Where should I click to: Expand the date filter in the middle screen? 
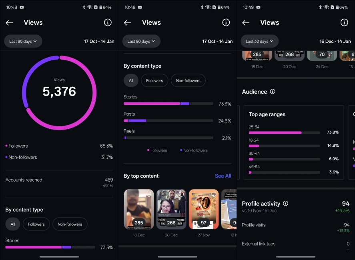click(x=141, y=41)
